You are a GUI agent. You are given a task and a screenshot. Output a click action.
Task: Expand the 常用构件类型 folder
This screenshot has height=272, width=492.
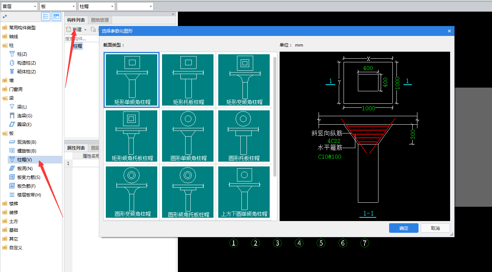[5, 27]
